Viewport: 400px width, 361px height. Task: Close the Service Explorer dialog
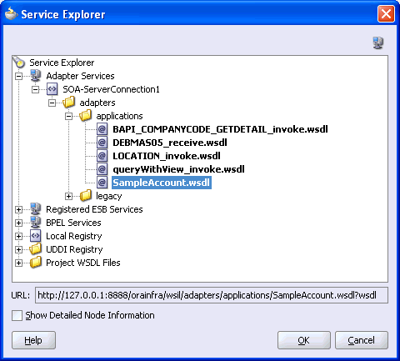pos(386,13)
